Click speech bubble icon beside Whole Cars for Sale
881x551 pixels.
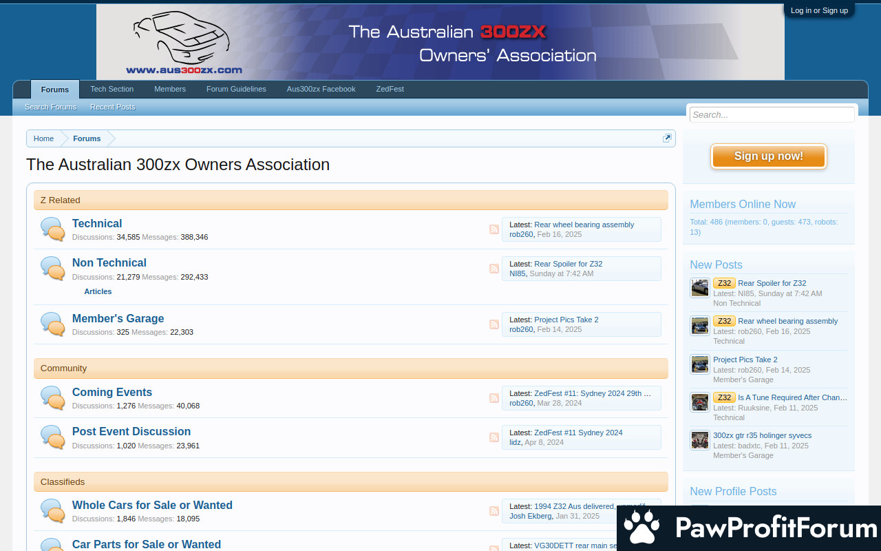click(x=53, y=511)
